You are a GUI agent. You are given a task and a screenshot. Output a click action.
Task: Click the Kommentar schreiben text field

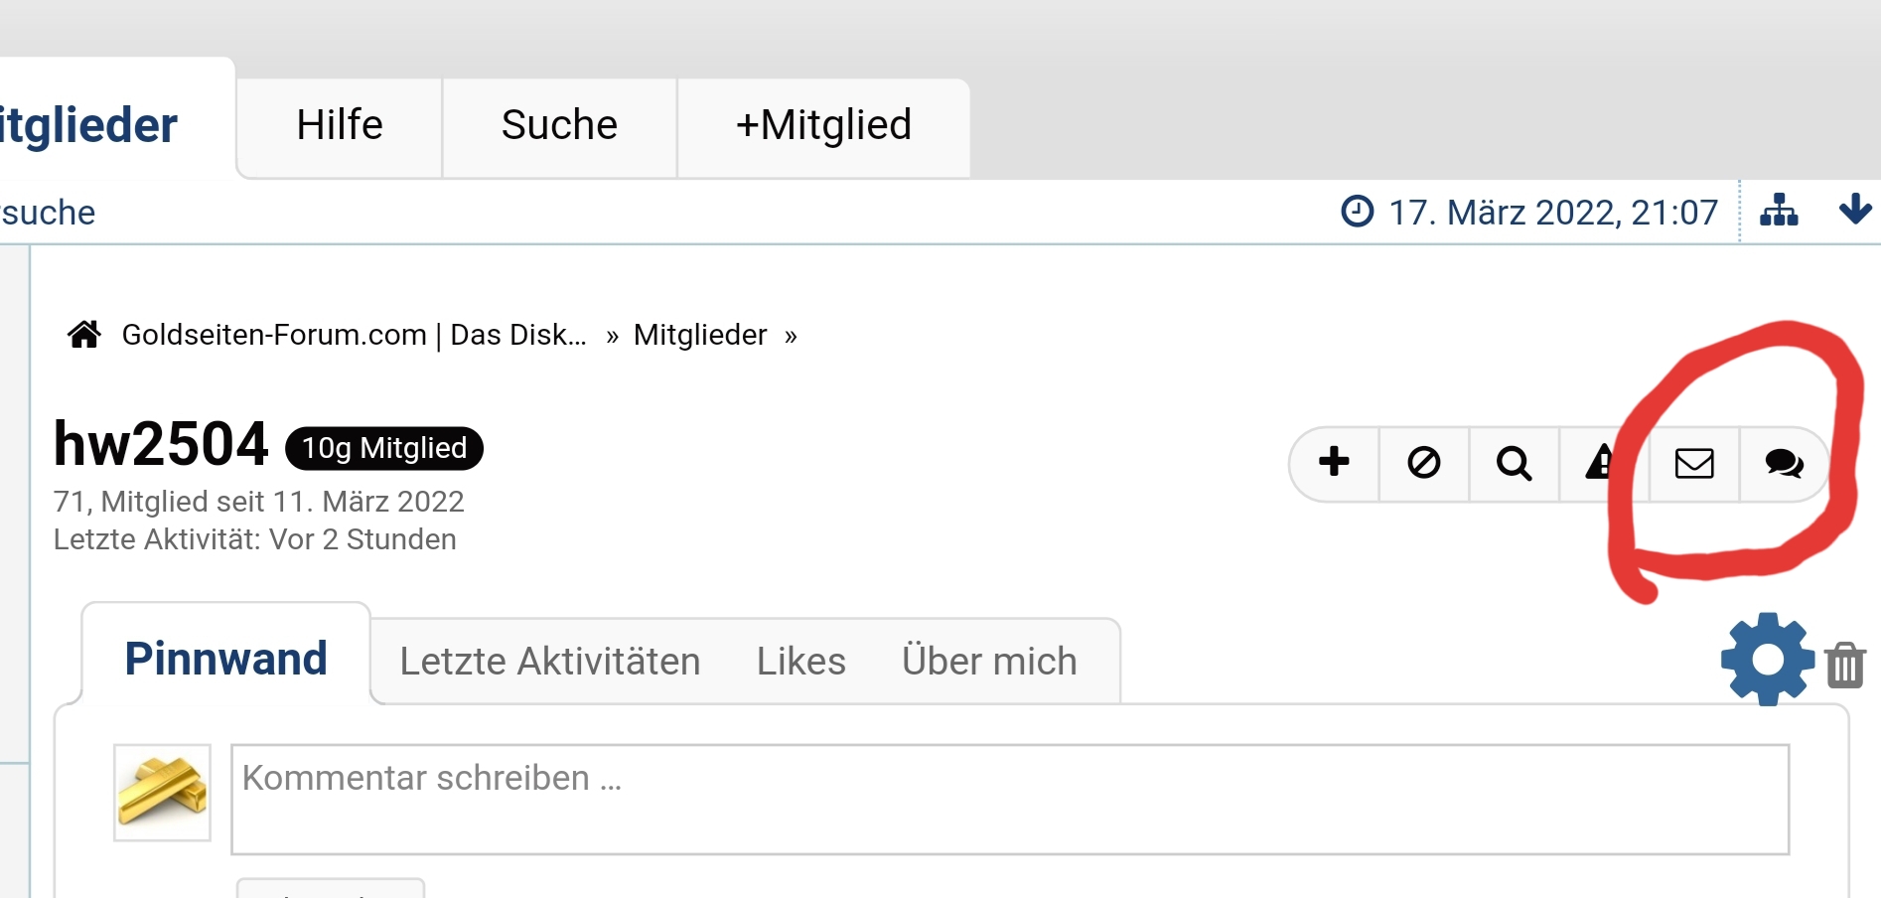click(x=1009, y=799)
